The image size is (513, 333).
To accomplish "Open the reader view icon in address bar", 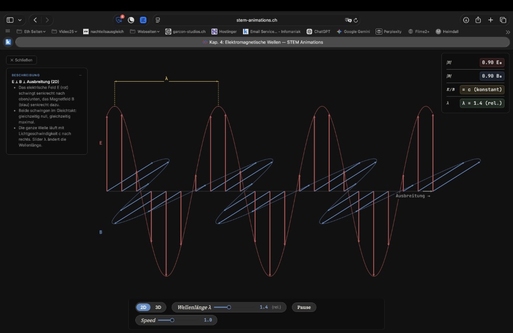I will pos(158,20).
